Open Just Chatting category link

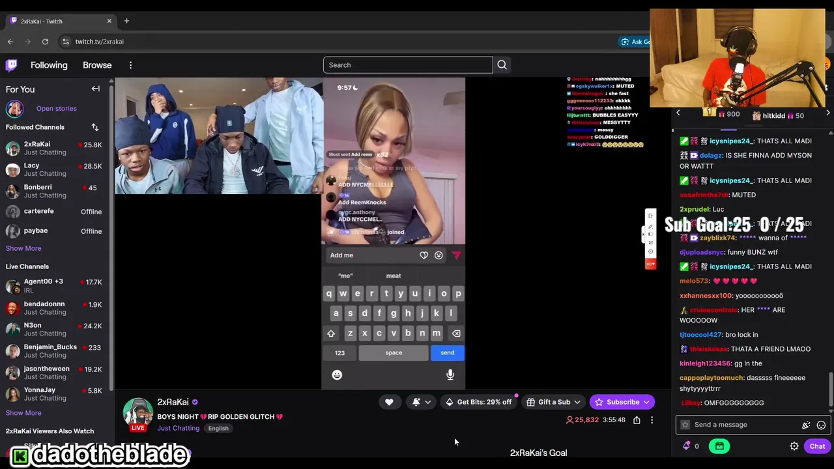[178, 428]
